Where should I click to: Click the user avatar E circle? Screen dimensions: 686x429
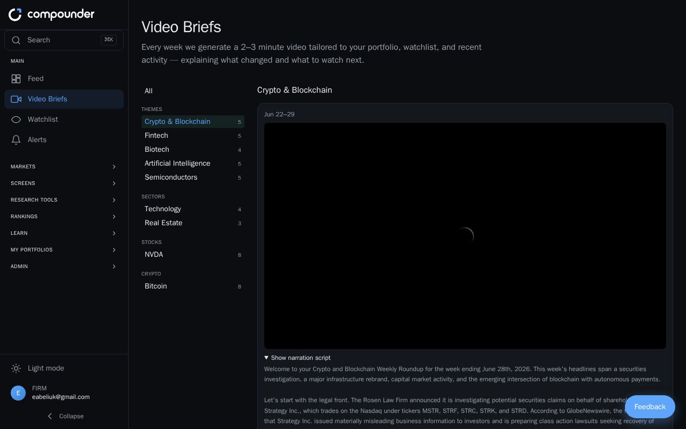(18, 393)
